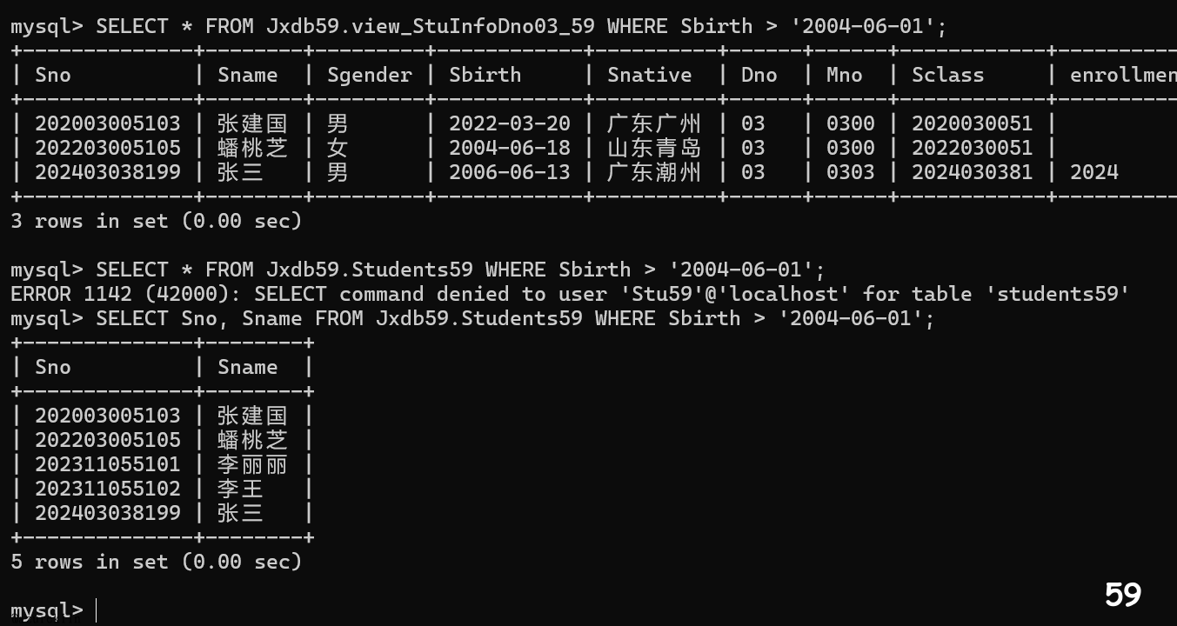
Task: Click the name 李王 in second result
Action: click(x=240, y=489)
